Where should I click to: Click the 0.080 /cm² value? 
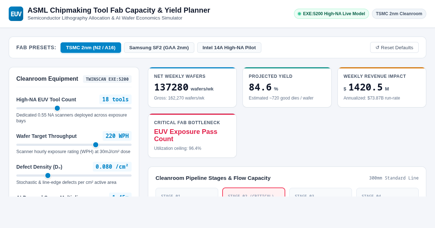[x=112, y=167]
